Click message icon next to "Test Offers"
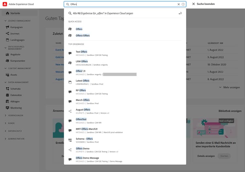Screen dimensions: 245x172 (70, 53)
